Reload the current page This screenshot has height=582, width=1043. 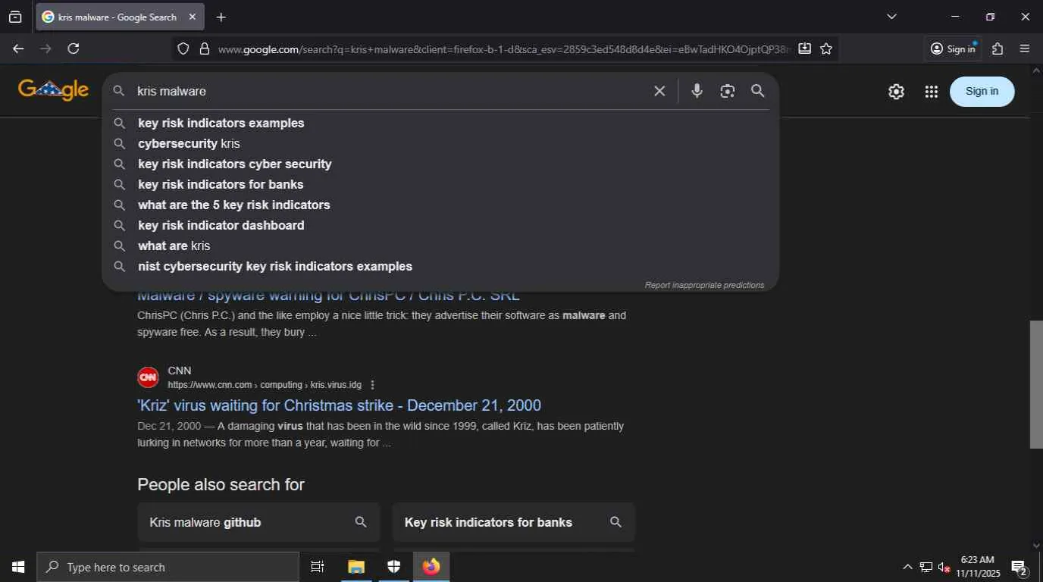click(x=74, y=48)
